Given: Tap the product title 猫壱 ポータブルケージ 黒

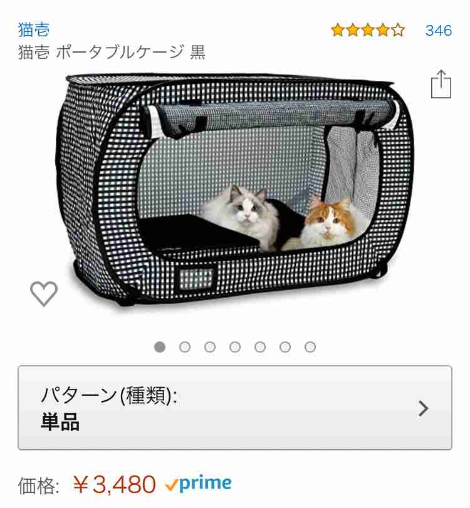Looking at the screenshot, I should pyautogui.click(x=112, y=52).
